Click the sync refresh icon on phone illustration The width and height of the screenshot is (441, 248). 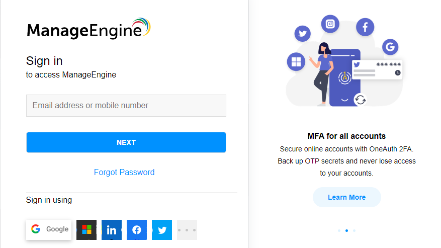click(x=360, y=100)
